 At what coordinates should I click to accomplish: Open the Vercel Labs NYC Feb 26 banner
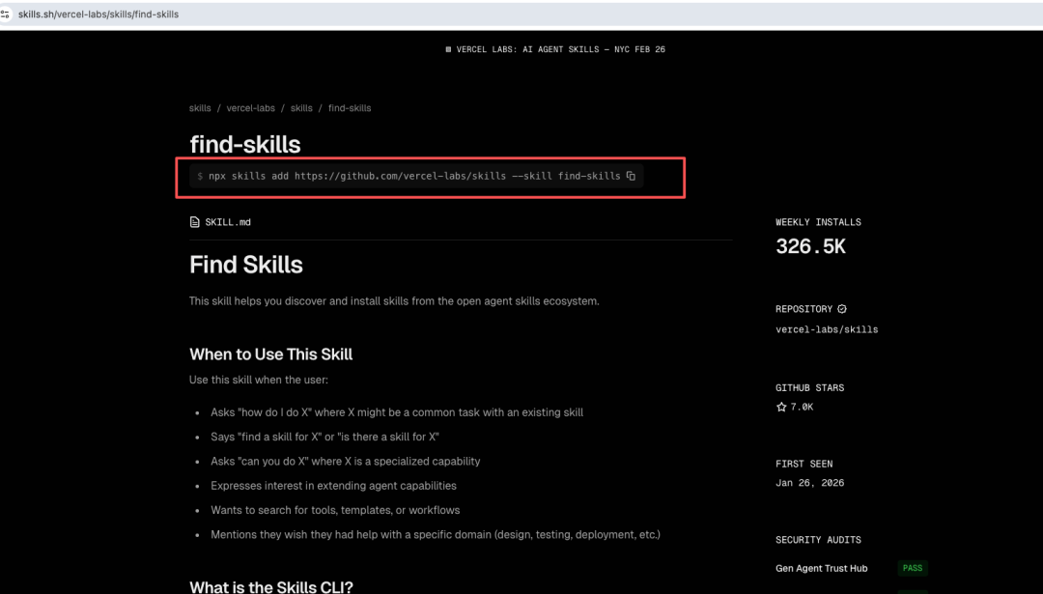tap(555, 49)
